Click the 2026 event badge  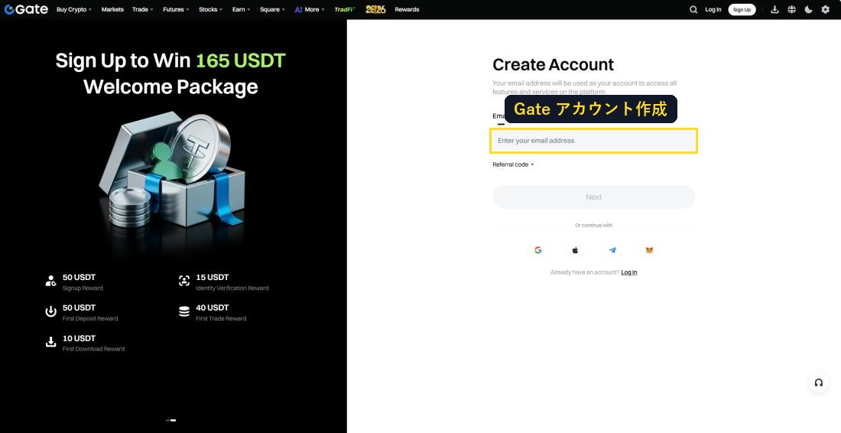(x=375, y=9)
